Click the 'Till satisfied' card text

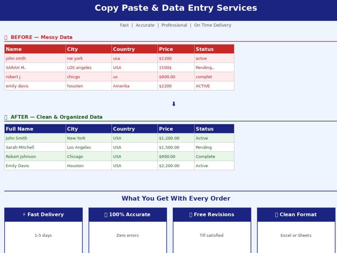(212, 235)
